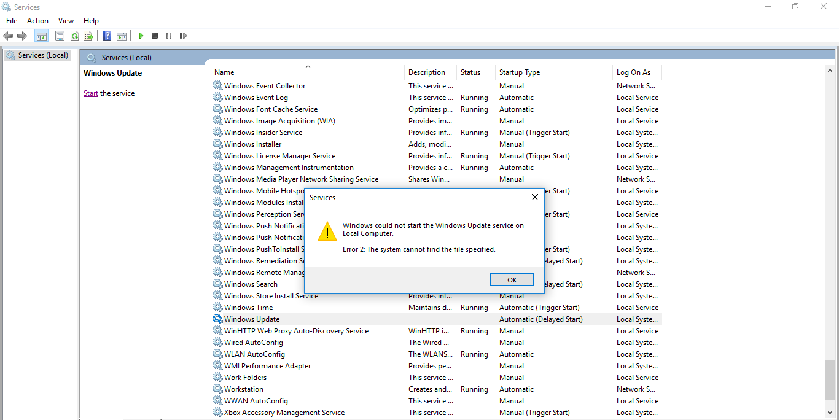Sort by the Log On As column header
This screenshot has width=839, height=420.
(x=636, y=72)
